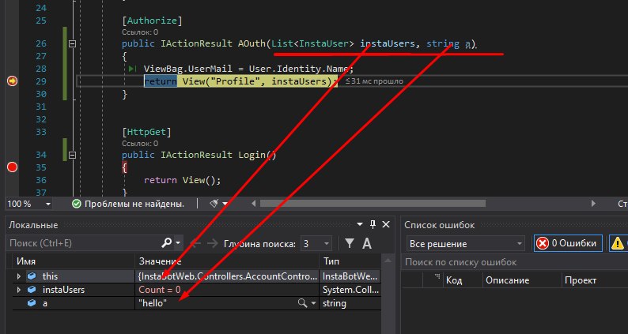Click the 'Проект' column header
This screenshot has width=628, height=334.
(581, 280)
